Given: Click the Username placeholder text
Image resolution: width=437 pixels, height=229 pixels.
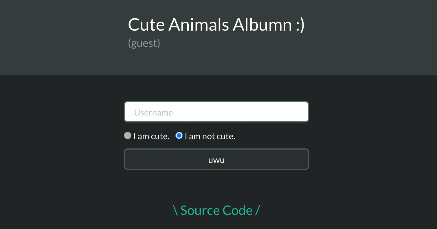Looking at the screenshot, I should 153,112.
